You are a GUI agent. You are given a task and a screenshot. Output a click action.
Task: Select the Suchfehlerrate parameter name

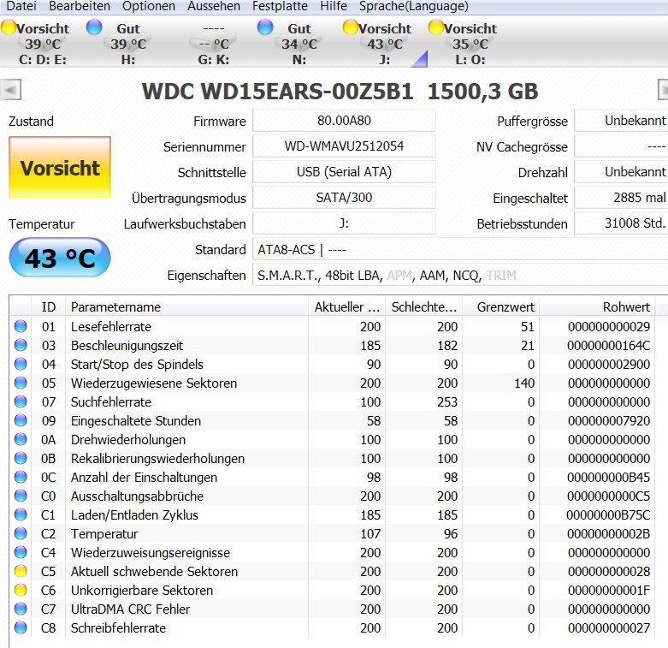coord(111,401)
